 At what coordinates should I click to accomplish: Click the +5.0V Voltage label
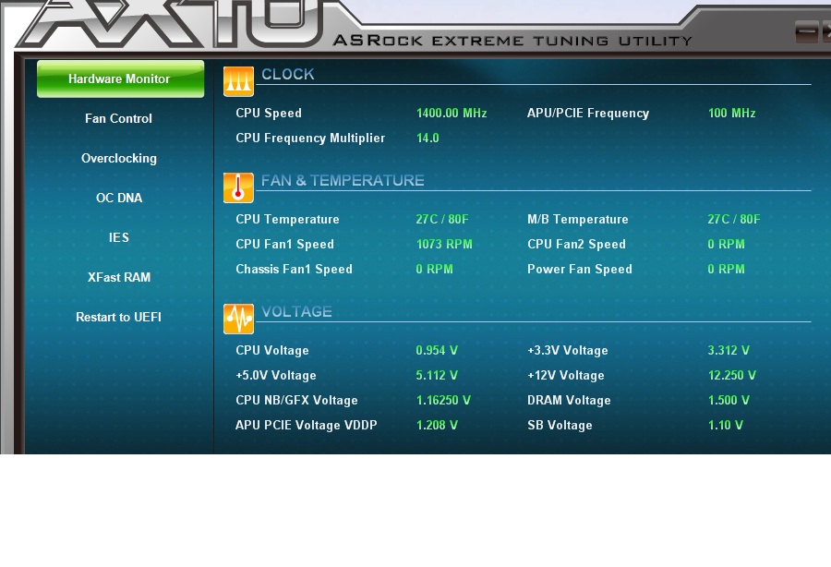click(276, 376)
